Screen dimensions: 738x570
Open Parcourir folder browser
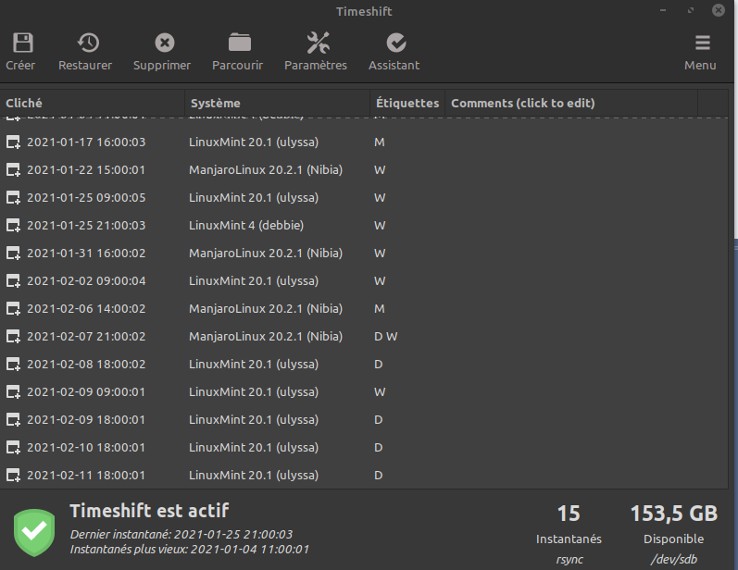(240, 43)
